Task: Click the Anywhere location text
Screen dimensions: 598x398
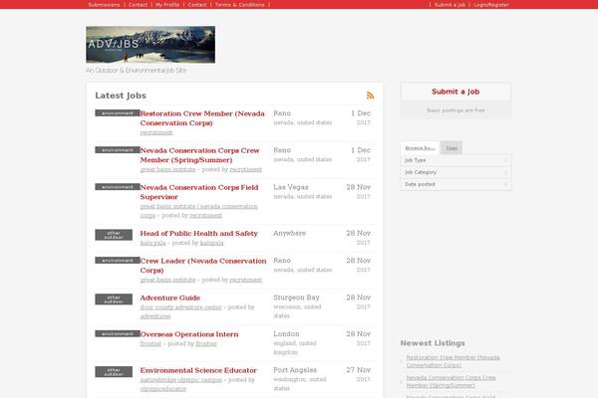Action: coord(289,233)
